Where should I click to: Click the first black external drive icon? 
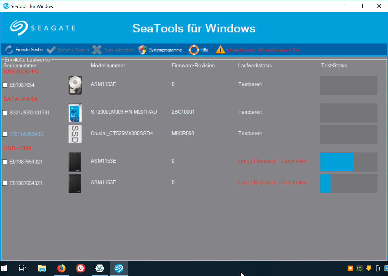pyautogui.click(x=75, y=162)
